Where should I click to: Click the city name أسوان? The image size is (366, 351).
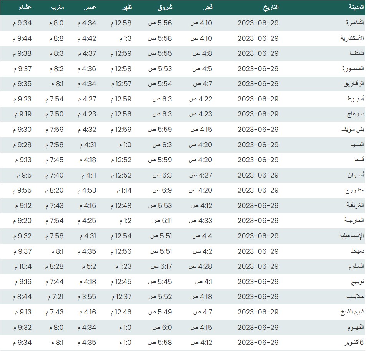tap(354, 175)
